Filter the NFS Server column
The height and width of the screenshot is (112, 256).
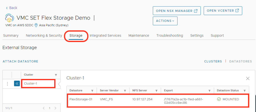pos(156,90)
